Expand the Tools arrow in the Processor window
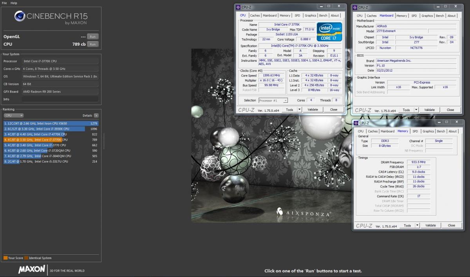Viewport: 470px width, 277px height. [300, 110]
